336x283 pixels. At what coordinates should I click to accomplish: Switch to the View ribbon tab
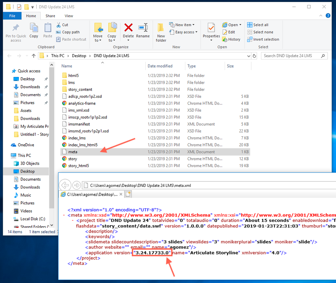69,16
